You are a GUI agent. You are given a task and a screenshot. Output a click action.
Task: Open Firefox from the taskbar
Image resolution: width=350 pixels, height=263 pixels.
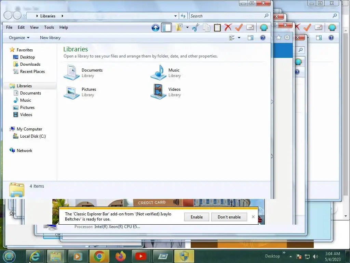121,256
